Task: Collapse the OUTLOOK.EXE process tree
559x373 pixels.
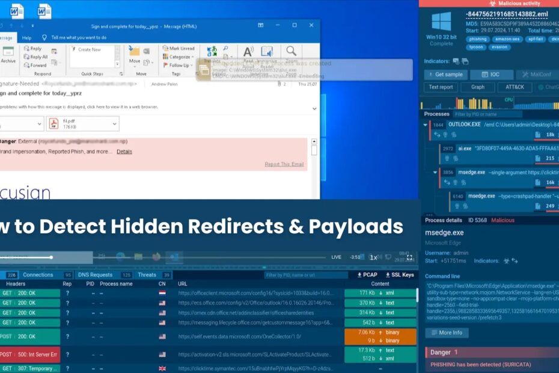Action: click(x=426, y=125)
